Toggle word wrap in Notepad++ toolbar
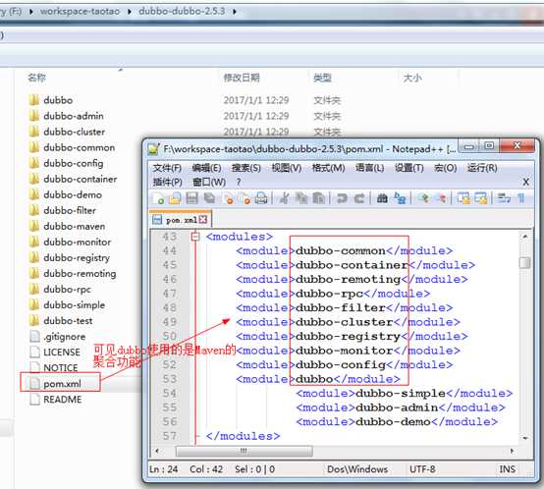The height and width of the screenshot is (489, 544). pyautogui.click(x=504, y=198)
